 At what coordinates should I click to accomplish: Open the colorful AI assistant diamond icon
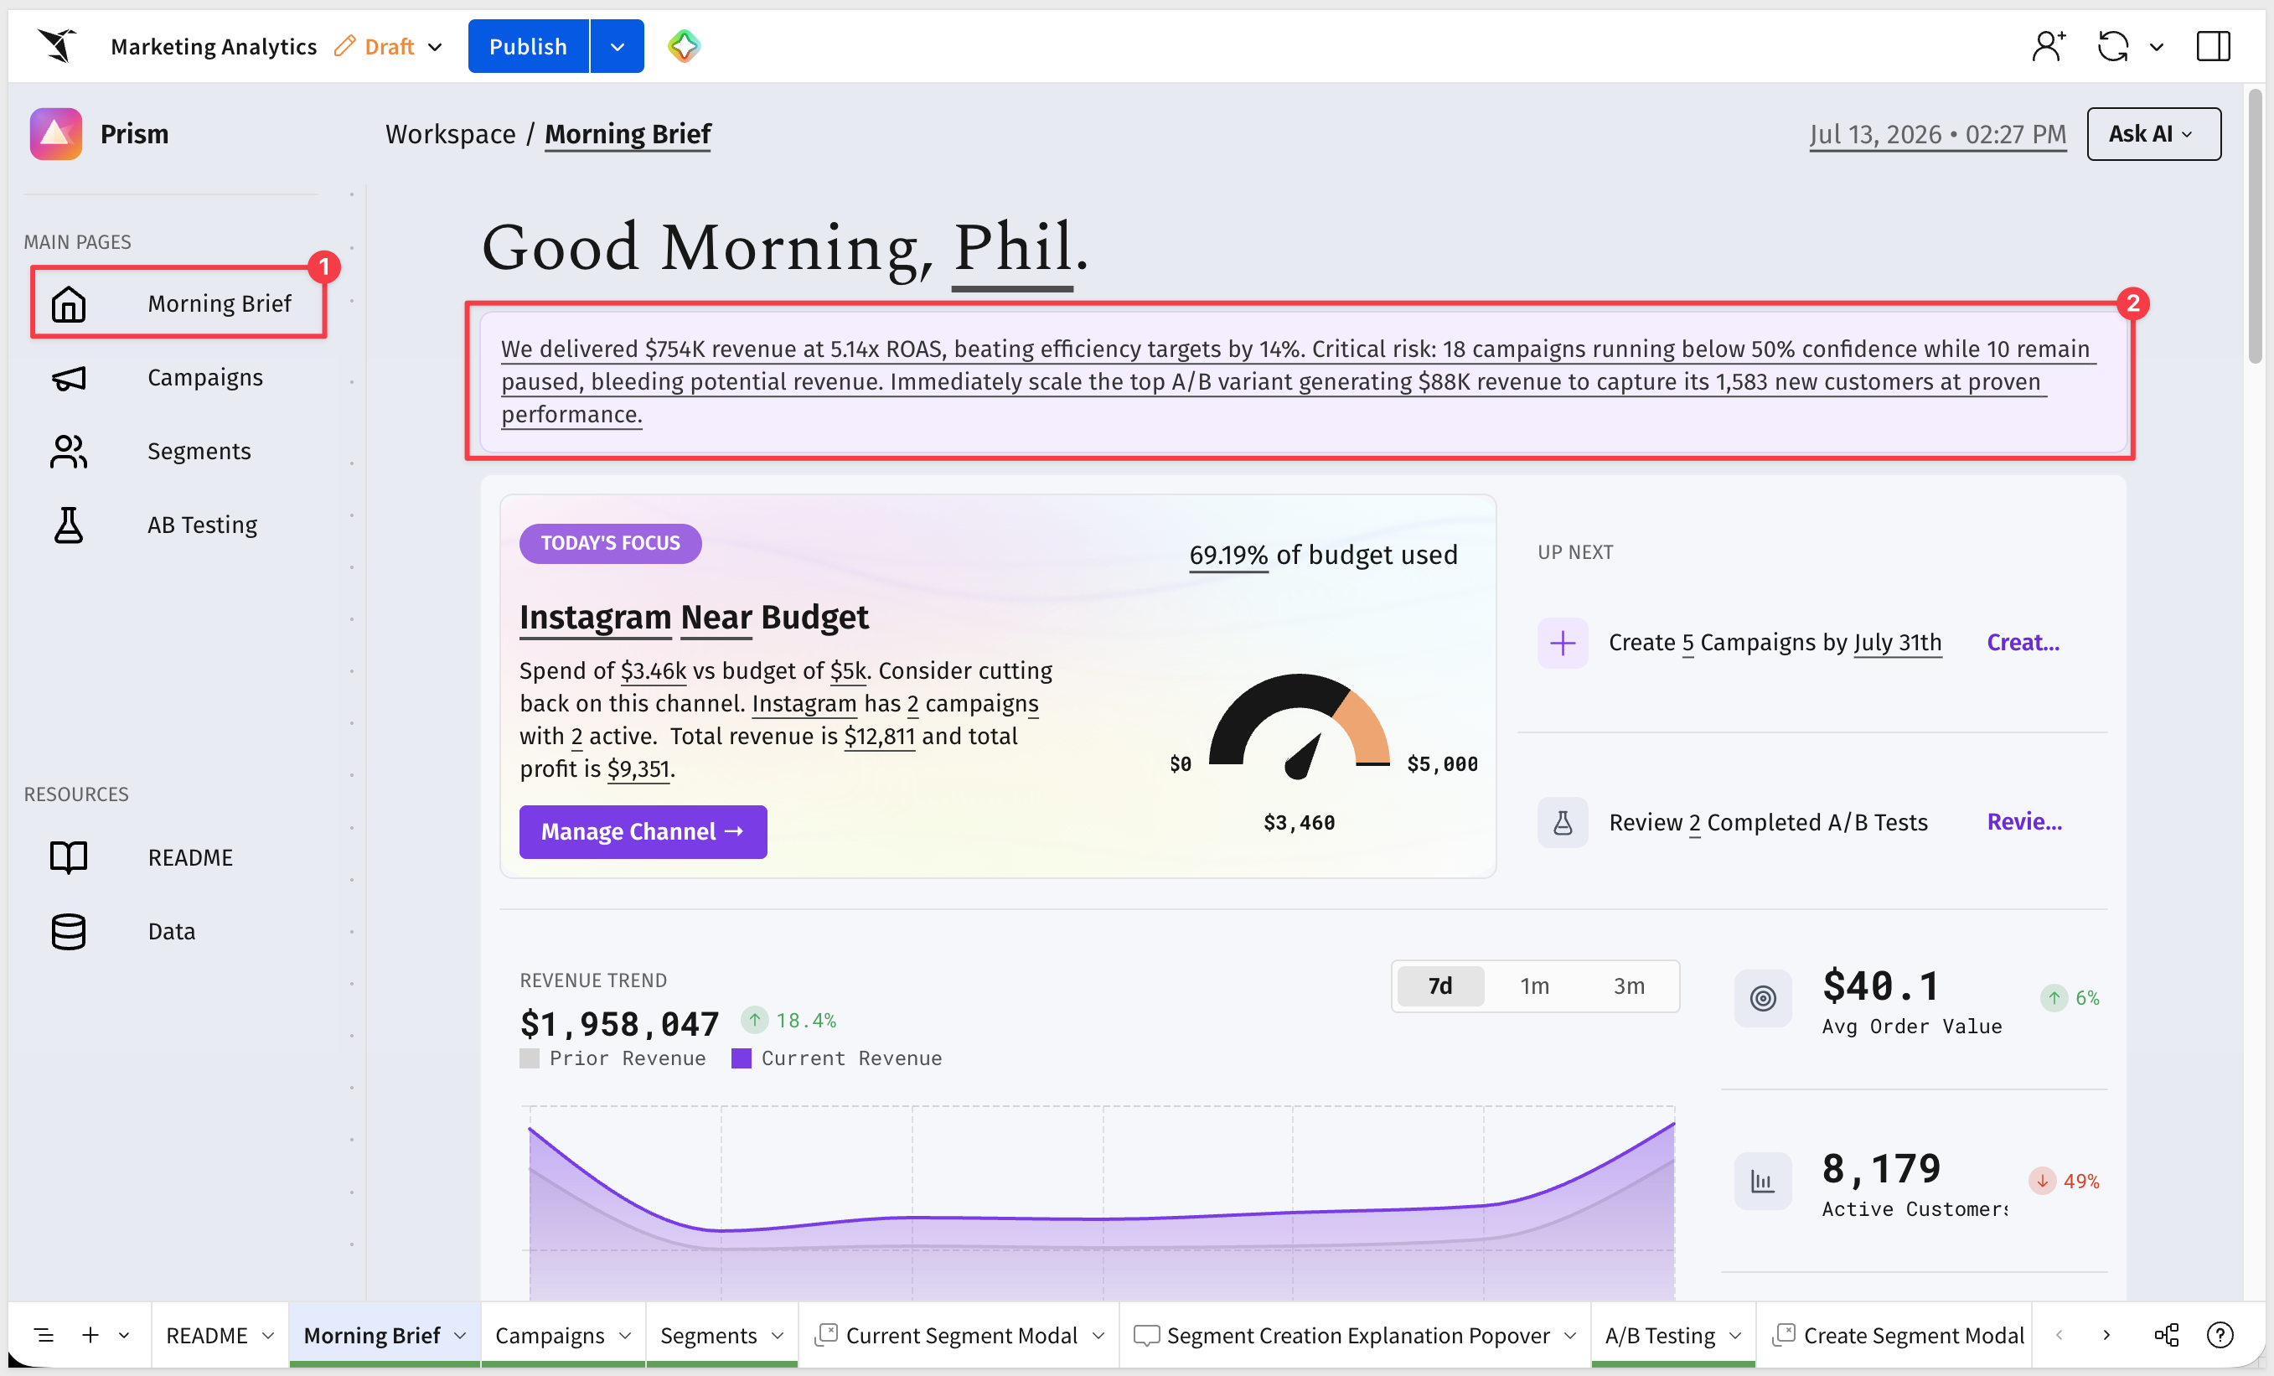684,46
